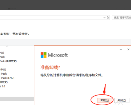This screenshot has width=131, height=105.
Task: Select the 'Pack (简体中文)' program entry
Action: pos(8,61)
